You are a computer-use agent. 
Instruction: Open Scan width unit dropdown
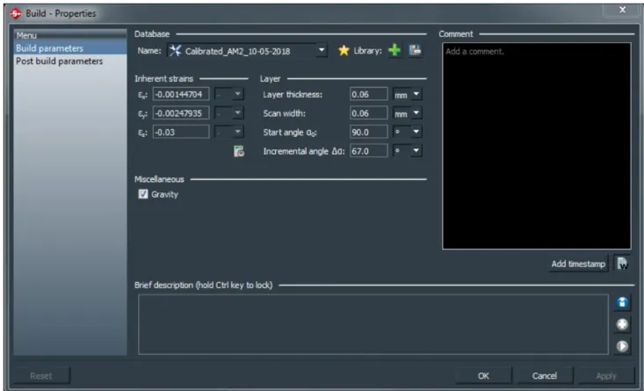pos(416,113)
